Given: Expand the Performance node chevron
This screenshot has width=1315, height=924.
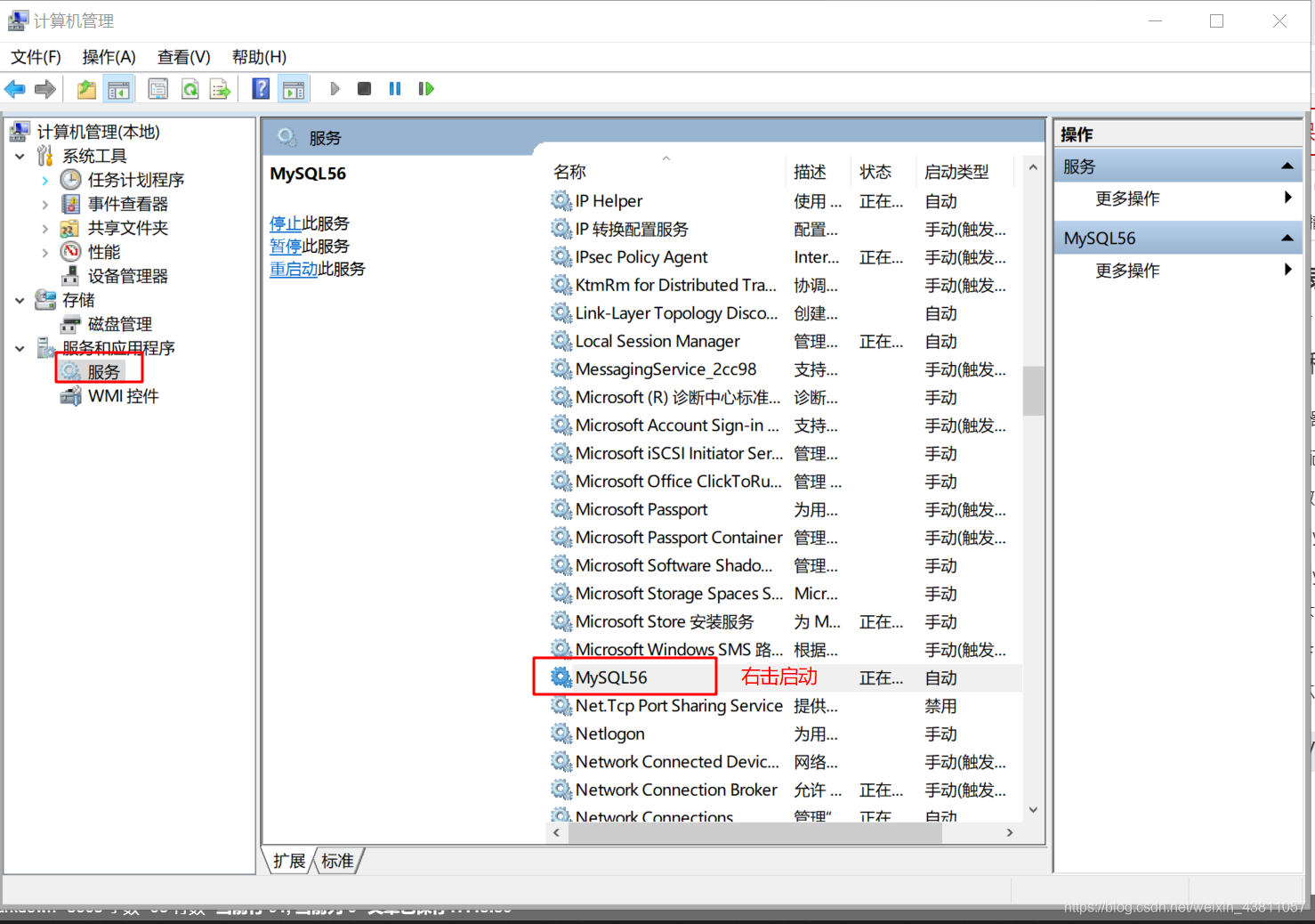Looking at the screenshot, I should tap(44, 252).
